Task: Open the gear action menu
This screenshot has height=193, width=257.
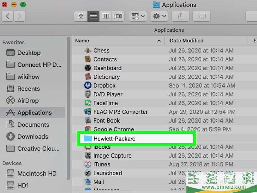Action: click(159, 16)
